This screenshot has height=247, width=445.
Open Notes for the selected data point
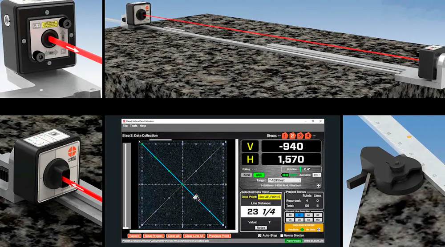(260, 227)
